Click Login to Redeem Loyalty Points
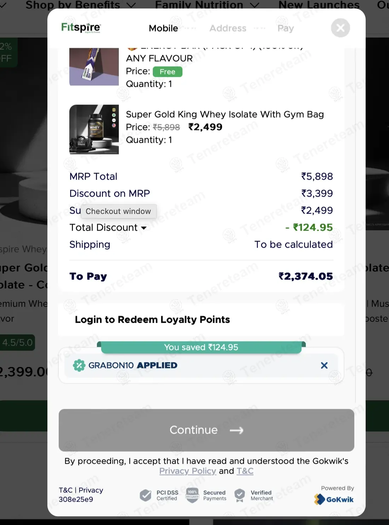Screen dimensions: 389x525 coord(152,320)
